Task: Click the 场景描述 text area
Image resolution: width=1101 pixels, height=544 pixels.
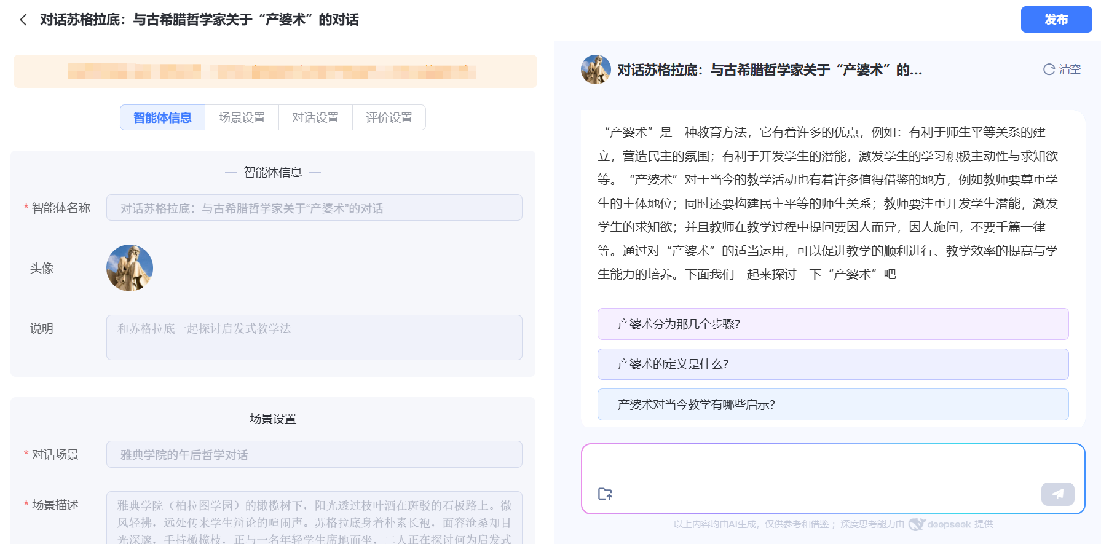Action: point(314,518)
